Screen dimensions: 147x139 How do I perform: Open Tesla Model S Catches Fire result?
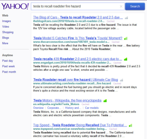[x=78, y=38]
